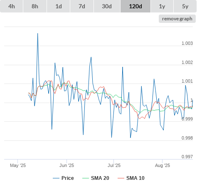The image size is (197, 189).
Task: Click the red SMA 10 legend swatch
Action: click(121, 178)
